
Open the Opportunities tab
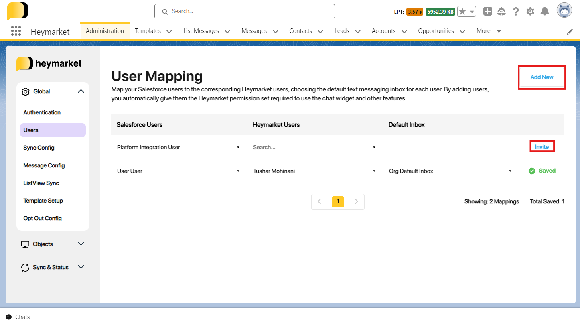436,31
